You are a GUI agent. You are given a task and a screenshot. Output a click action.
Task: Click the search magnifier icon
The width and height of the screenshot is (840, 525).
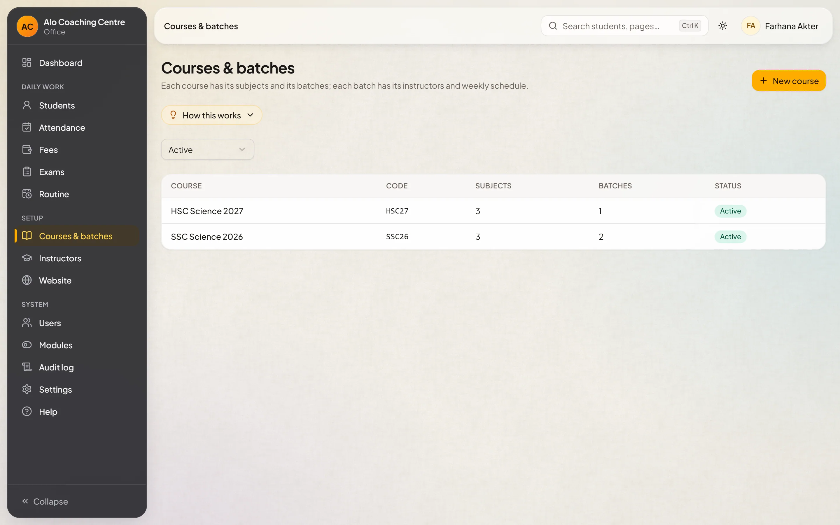[x=553, y=26]
